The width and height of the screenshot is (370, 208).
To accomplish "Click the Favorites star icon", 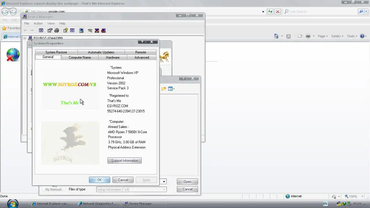I will [4, 28].
